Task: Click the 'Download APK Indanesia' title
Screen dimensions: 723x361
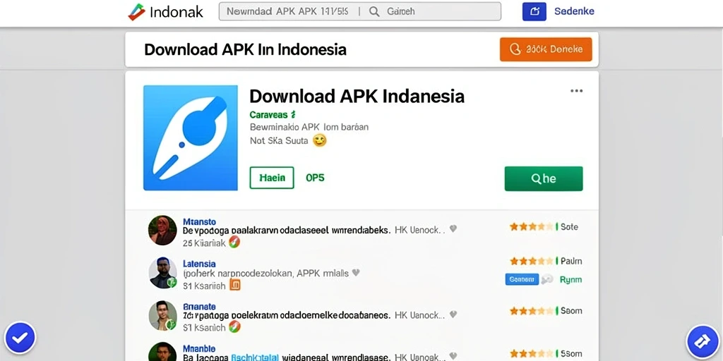Action: click(x=357, y=96)
